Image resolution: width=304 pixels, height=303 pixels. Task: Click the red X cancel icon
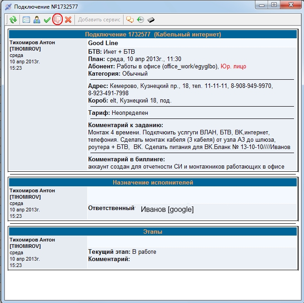68,20
